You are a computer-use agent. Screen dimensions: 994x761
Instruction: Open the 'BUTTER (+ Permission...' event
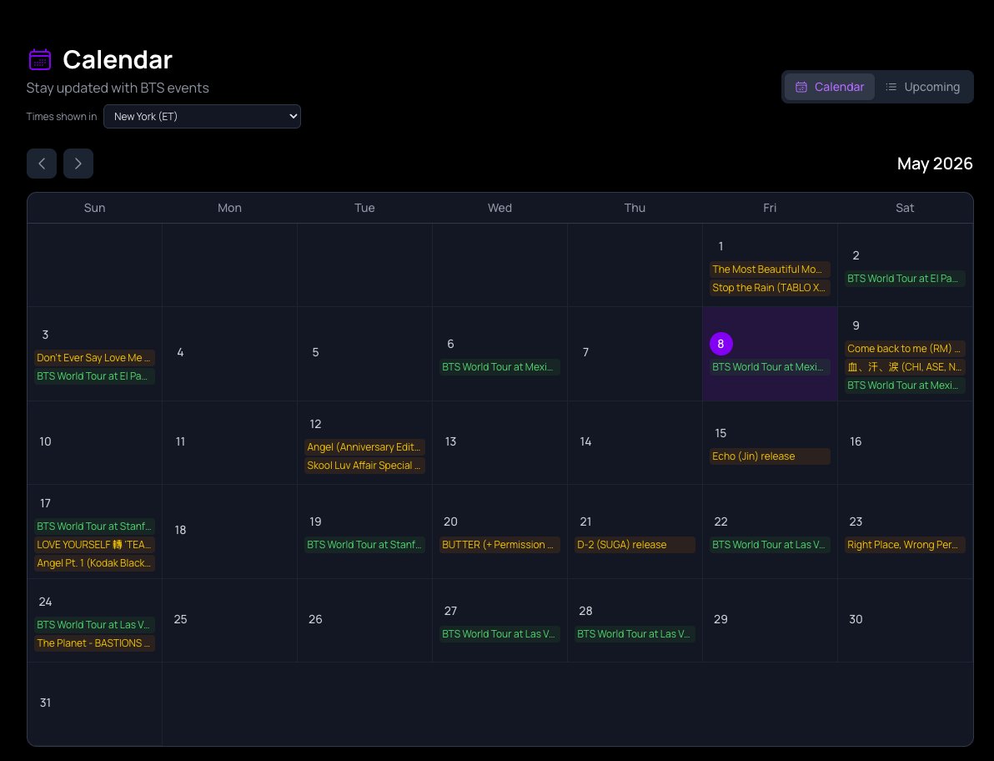tap(500, 545)
